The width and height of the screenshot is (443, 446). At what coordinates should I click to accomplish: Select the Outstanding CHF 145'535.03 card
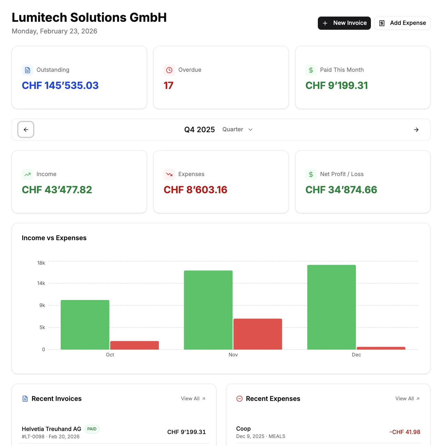(x=79, y=78)
